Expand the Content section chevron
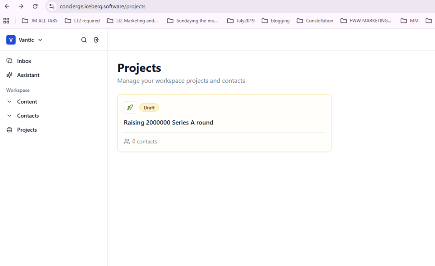The height and width of the screenshot is (266, 435). coord(9,102)
